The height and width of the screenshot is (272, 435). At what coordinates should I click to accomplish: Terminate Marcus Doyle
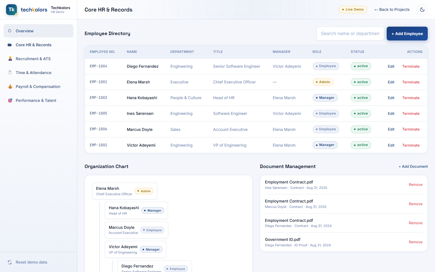(411, 129)
